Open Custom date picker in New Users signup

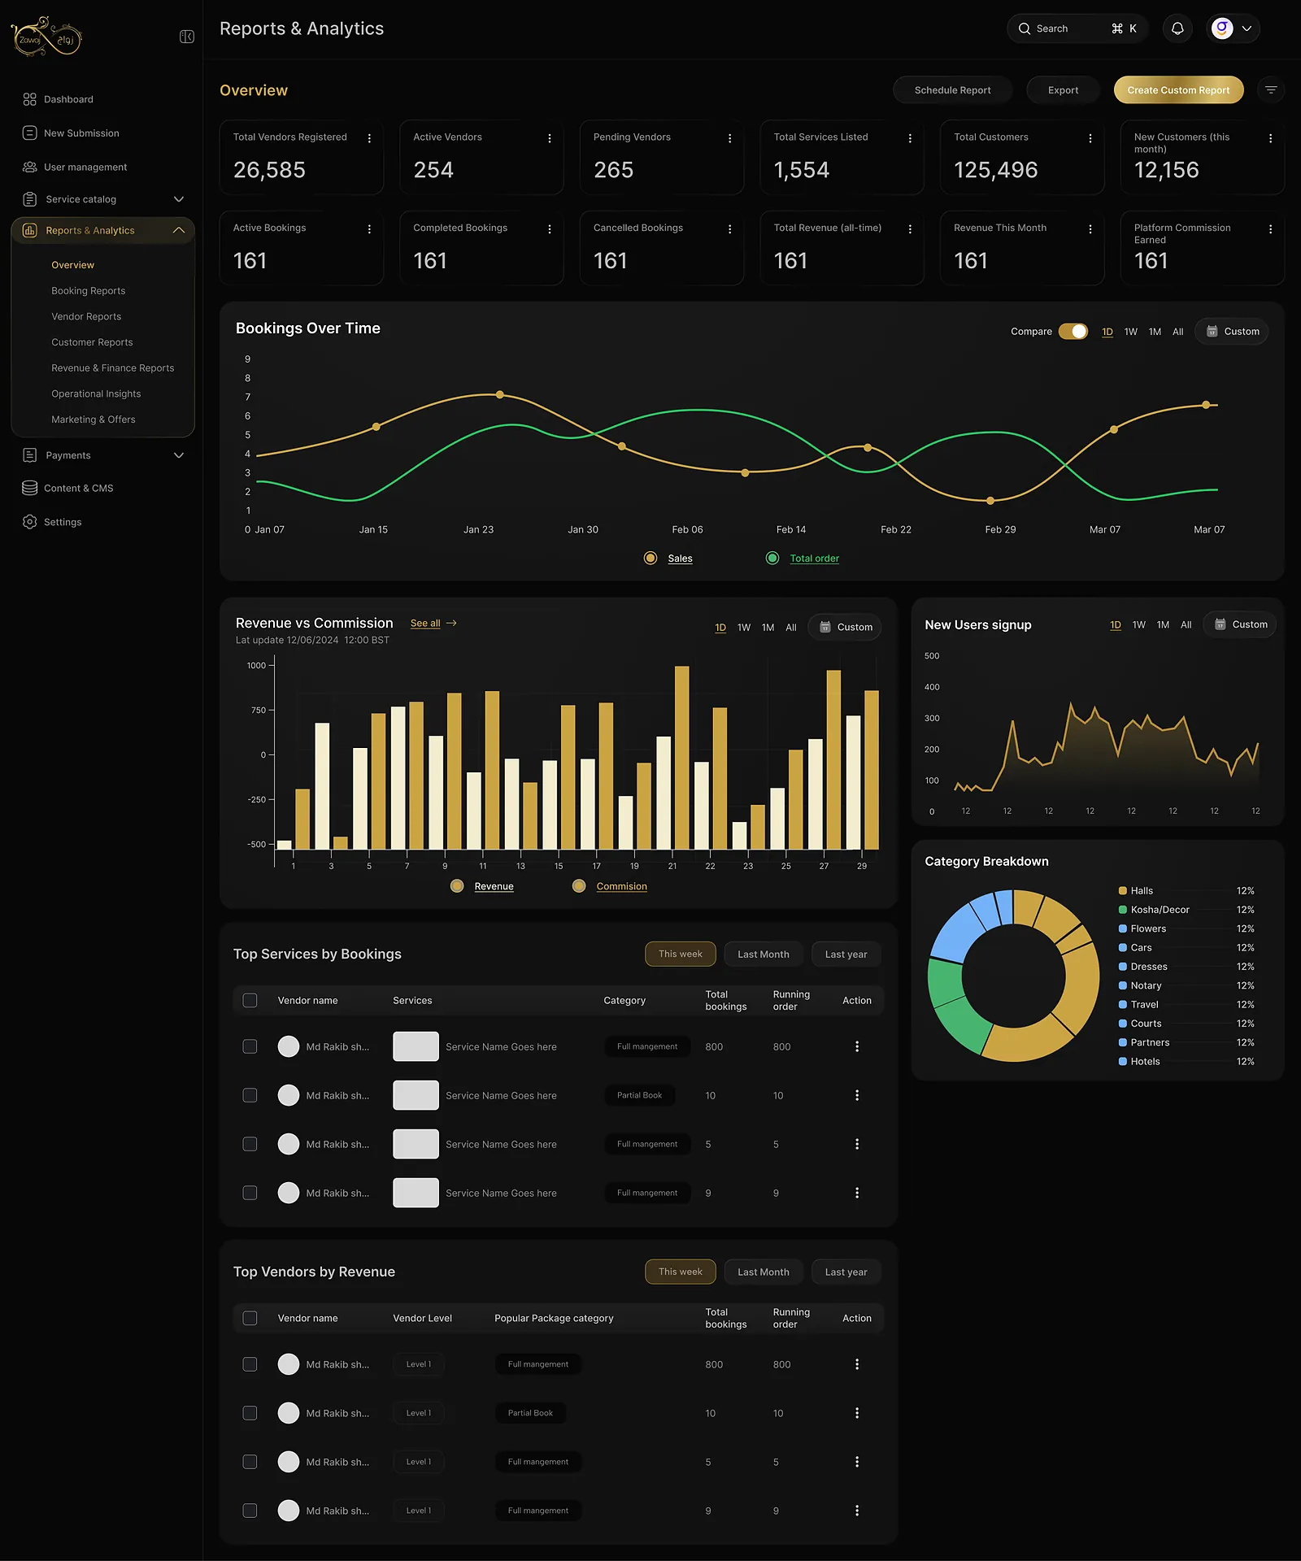pos(1240,624)
